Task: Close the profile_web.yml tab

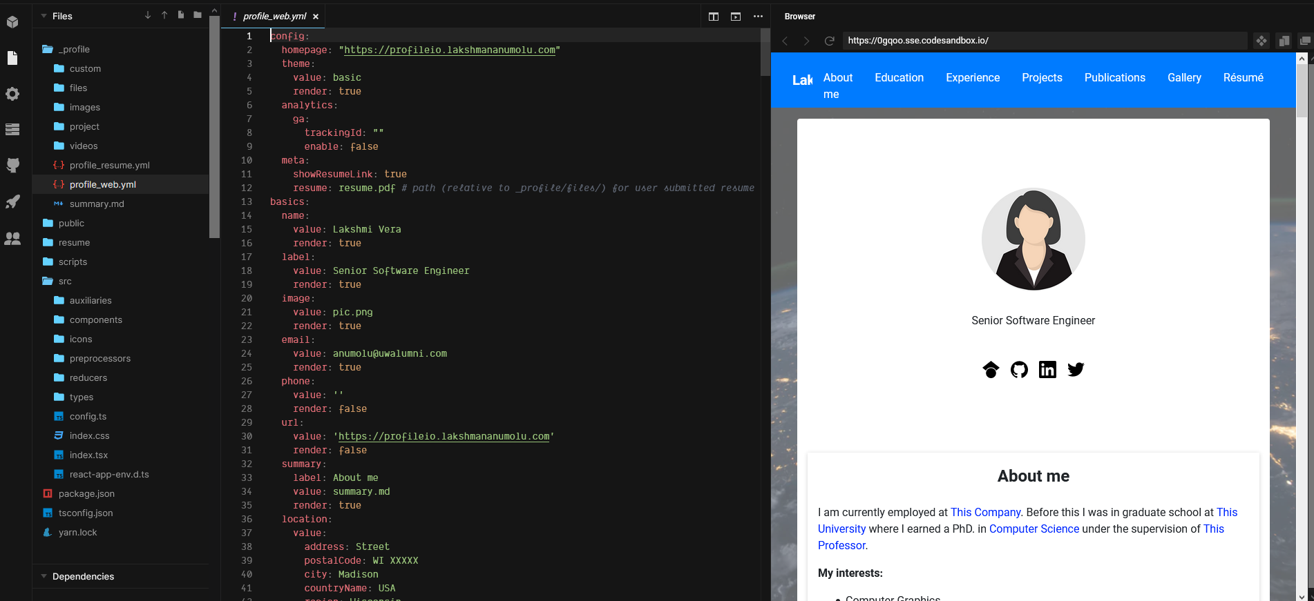Action: [316, 17]
